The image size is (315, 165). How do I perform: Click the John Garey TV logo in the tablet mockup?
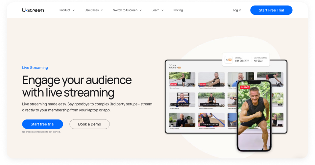[175, 66]
